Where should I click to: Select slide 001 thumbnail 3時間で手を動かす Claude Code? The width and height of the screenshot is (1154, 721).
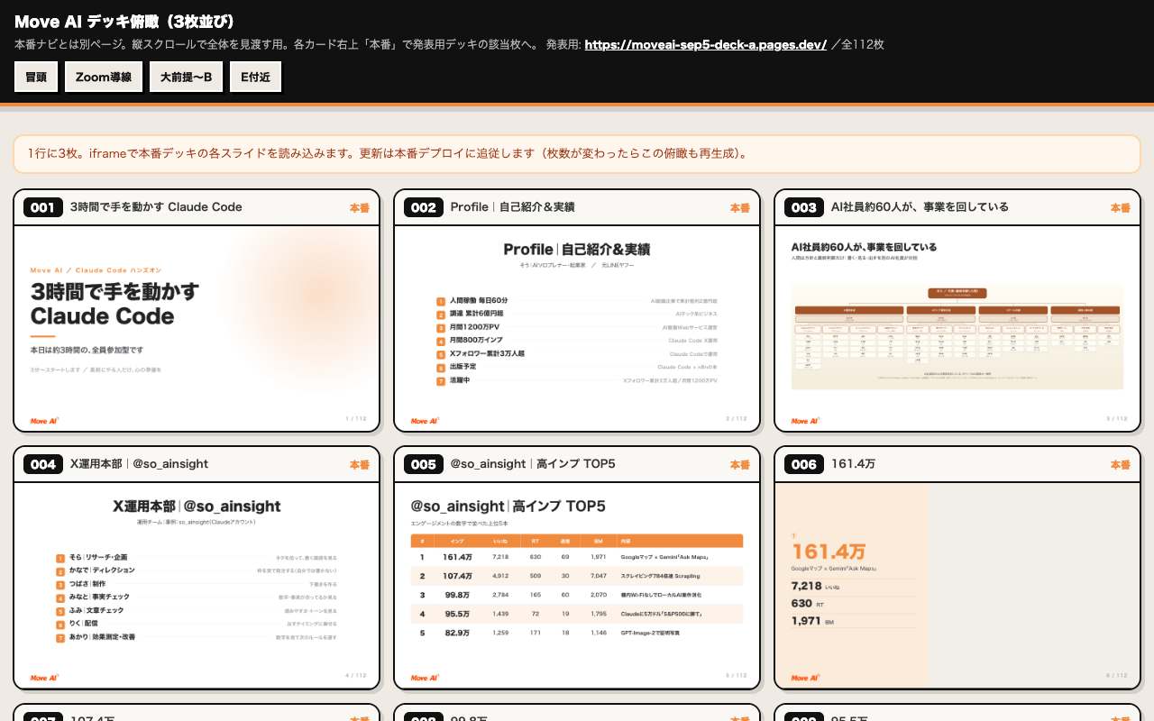[x=197, y=328]
